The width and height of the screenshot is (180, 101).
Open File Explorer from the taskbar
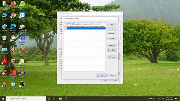click(x=60, y=98)
